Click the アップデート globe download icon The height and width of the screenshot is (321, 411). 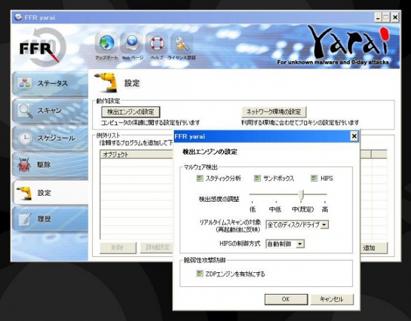click(106, 43)
